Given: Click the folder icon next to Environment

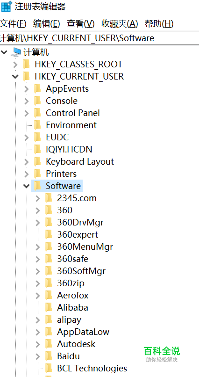Looking at the screenshot, I should [37, 125].
